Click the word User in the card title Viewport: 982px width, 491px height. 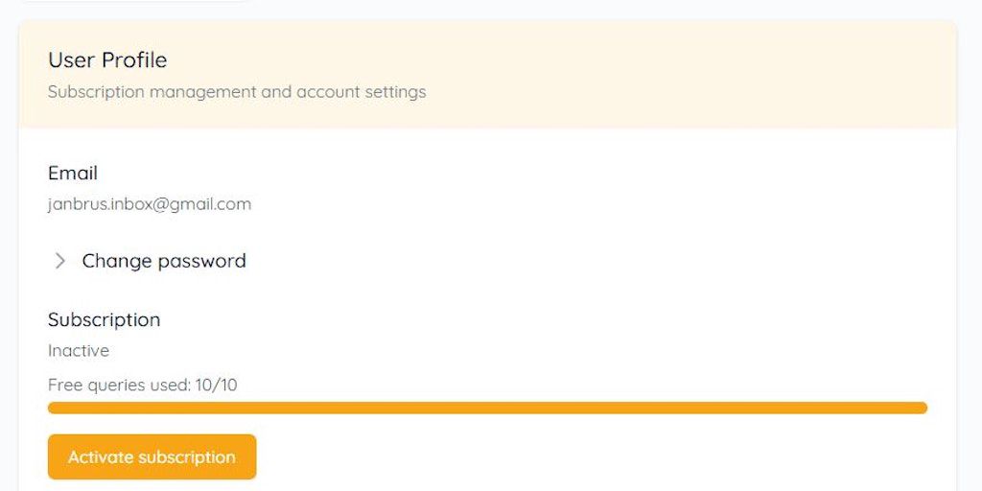click(x=72, y=60)
